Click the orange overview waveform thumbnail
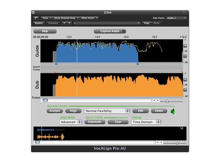 click(x=50, y=137)
